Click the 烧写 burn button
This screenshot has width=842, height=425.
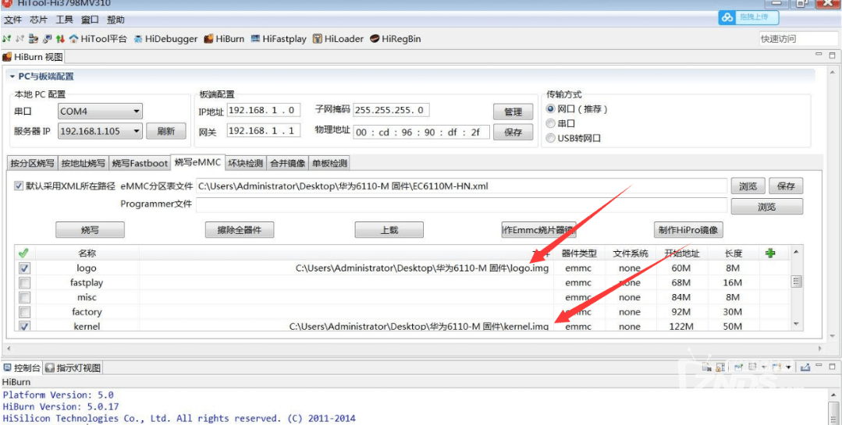(90, 230)
